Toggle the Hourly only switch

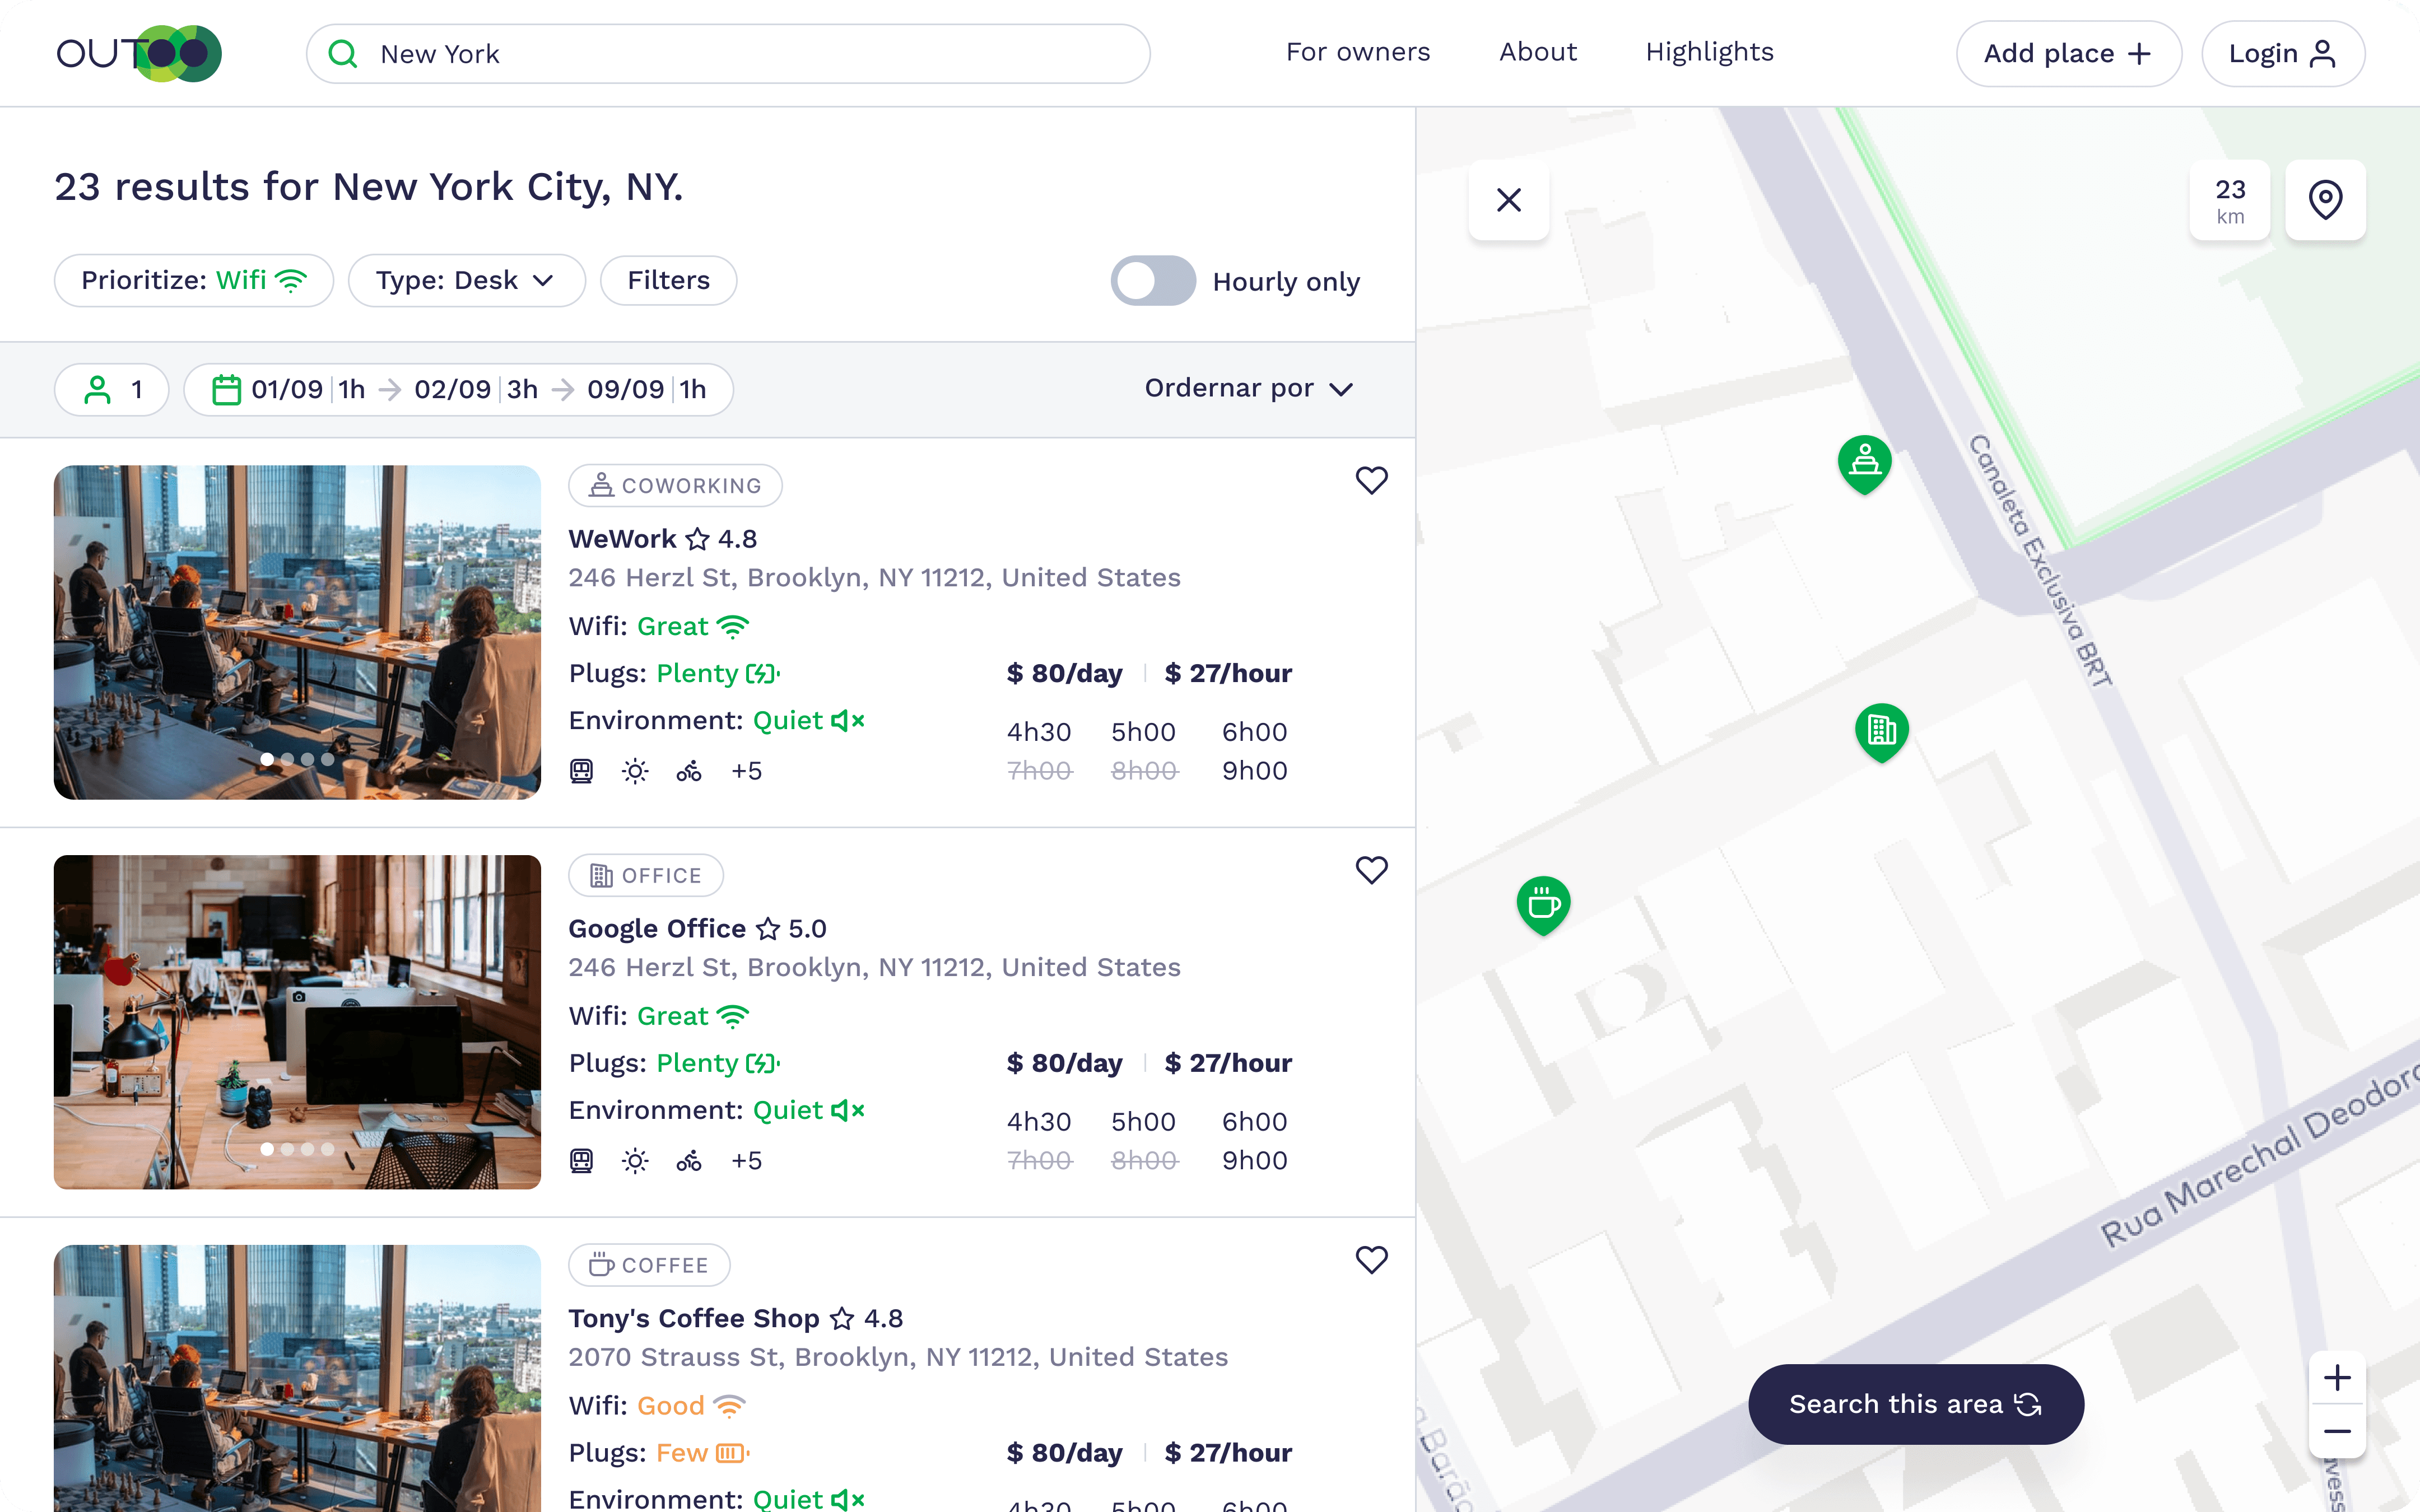pos(1153,281)
